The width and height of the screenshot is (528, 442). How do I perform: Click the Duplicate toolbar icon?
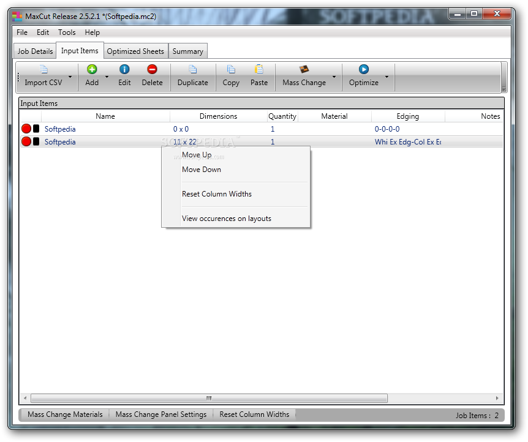pyautogui.click(x=192, y=69)
